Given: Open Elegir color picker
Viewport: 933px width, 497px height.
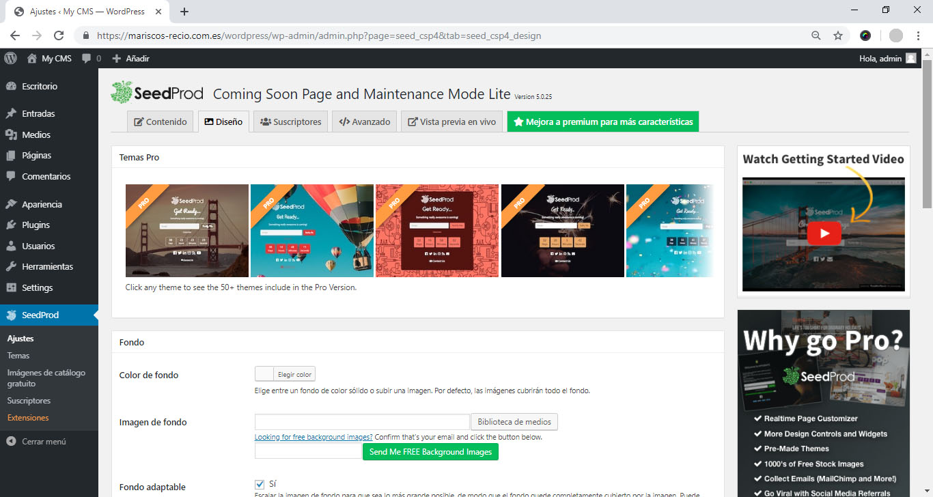Looking at the screenshot, I should tap(294, 374).
